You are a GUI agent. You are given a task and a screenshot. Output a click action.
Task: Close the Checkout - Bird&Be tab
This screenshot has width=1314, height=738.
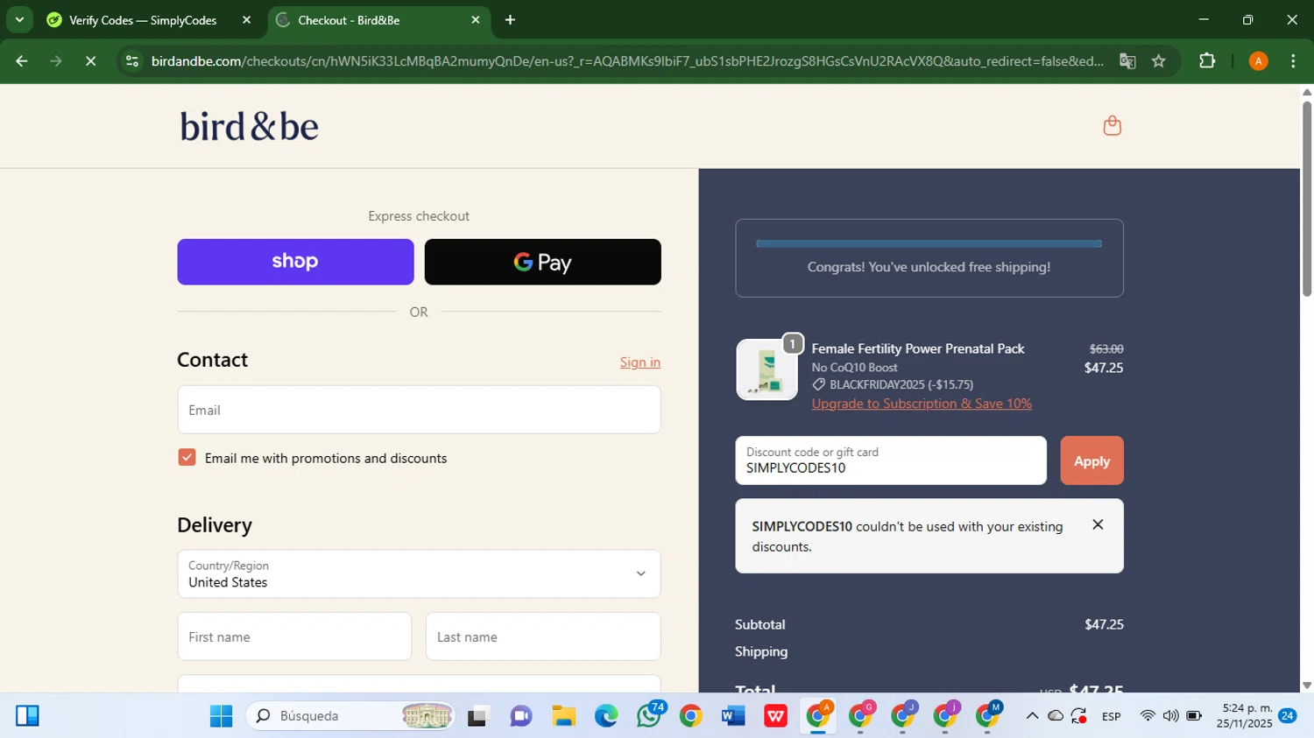pyautogui.click(x=476, y=20)
